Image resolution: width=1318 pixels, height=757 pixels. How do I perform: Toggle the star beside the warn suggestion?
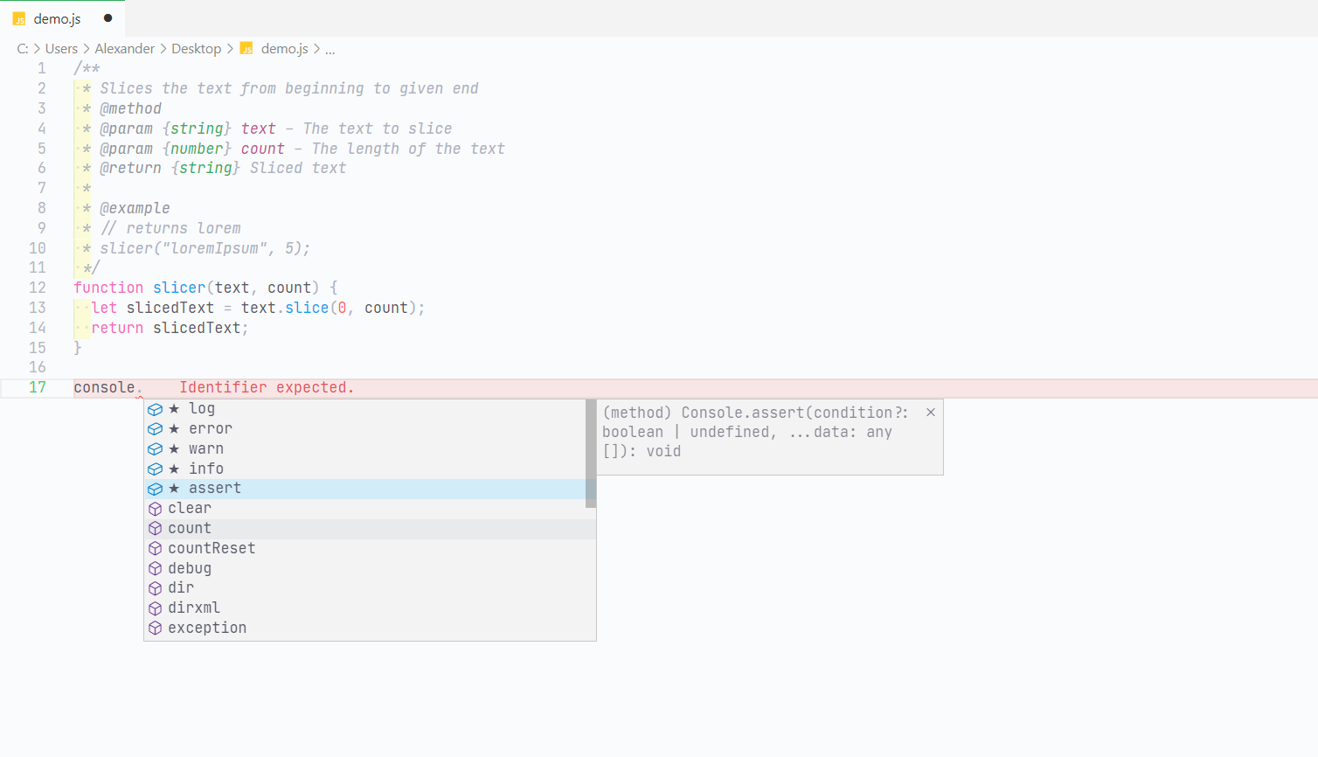point(175,448)
